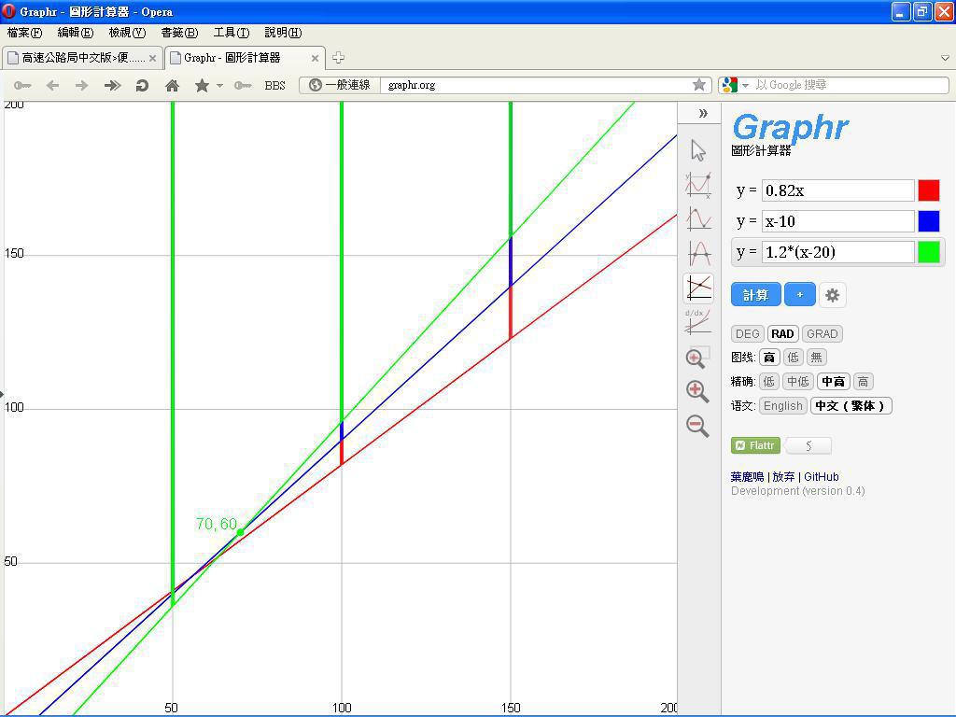Select the zoom box magnifier tool
Image resolution: width=956 pixels, height=717 pixels.
click(697, 358)
